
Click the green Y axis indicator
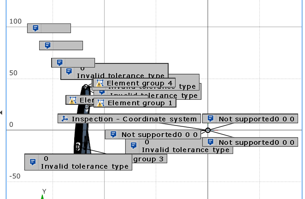42,196
